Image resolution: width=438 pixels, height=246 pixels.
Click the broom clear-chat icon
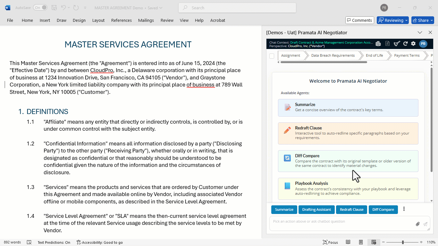(x=397, y=44)
